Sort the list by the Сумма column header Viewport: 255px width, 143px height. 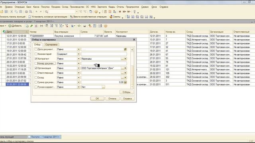click(92, 32)
